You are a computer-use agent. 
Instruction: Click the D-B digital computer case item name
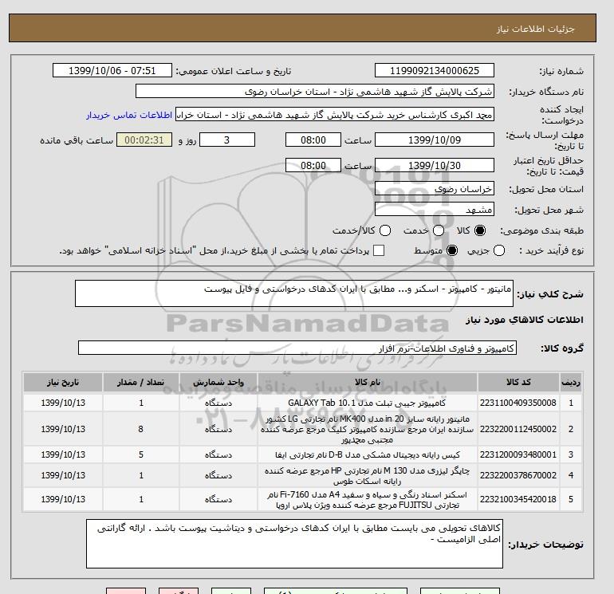[x=368, y=454]
